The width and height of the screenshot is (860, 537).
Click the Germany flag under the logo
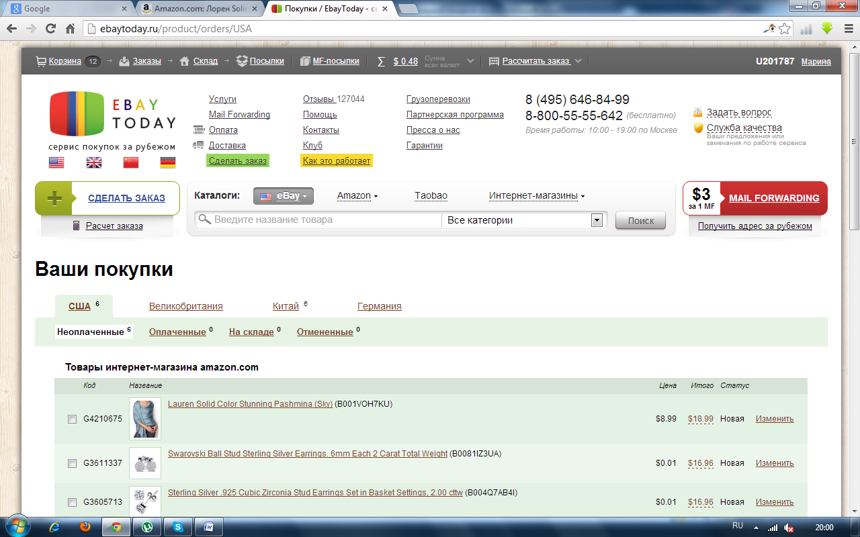coord(168,162)
